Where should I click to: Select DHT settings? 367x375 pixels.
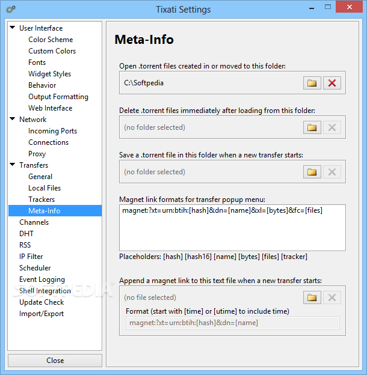(26, 234)
